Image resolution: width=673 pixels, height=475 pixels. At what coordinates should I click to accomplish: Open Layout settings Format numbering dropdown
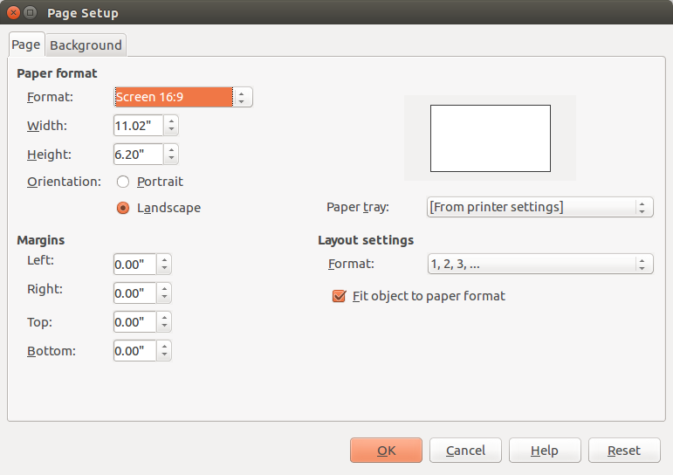tap(539, 264)
